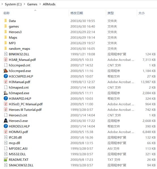Click the H3AB_Manual.pdf Acrobat icon
The width and height of the screenshot is (157, 169).
6,60
